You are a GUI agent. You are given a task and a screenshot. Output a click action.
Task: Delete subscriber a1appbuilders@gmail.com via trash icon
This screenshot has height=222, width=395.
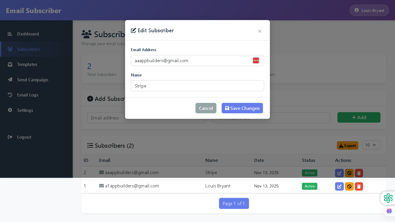tap(359, 186)
